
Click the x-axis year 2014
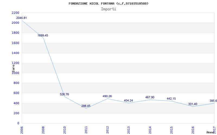(150, 130)
